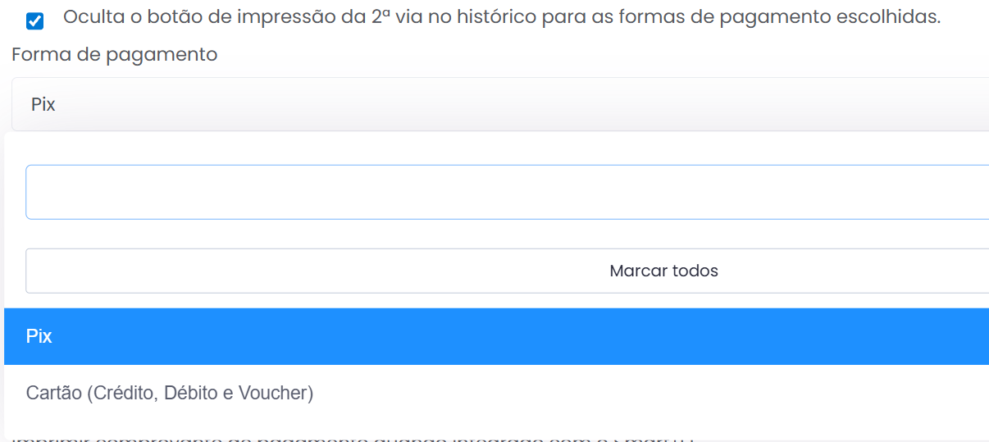Image resolution: width=989 pixels, height=442 pixels.
Task: Click the selected value 'Pix' in the combo box
Action: pos(43,105)
